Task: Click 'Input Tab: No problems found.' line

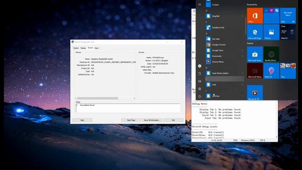Action: (223, 118)
